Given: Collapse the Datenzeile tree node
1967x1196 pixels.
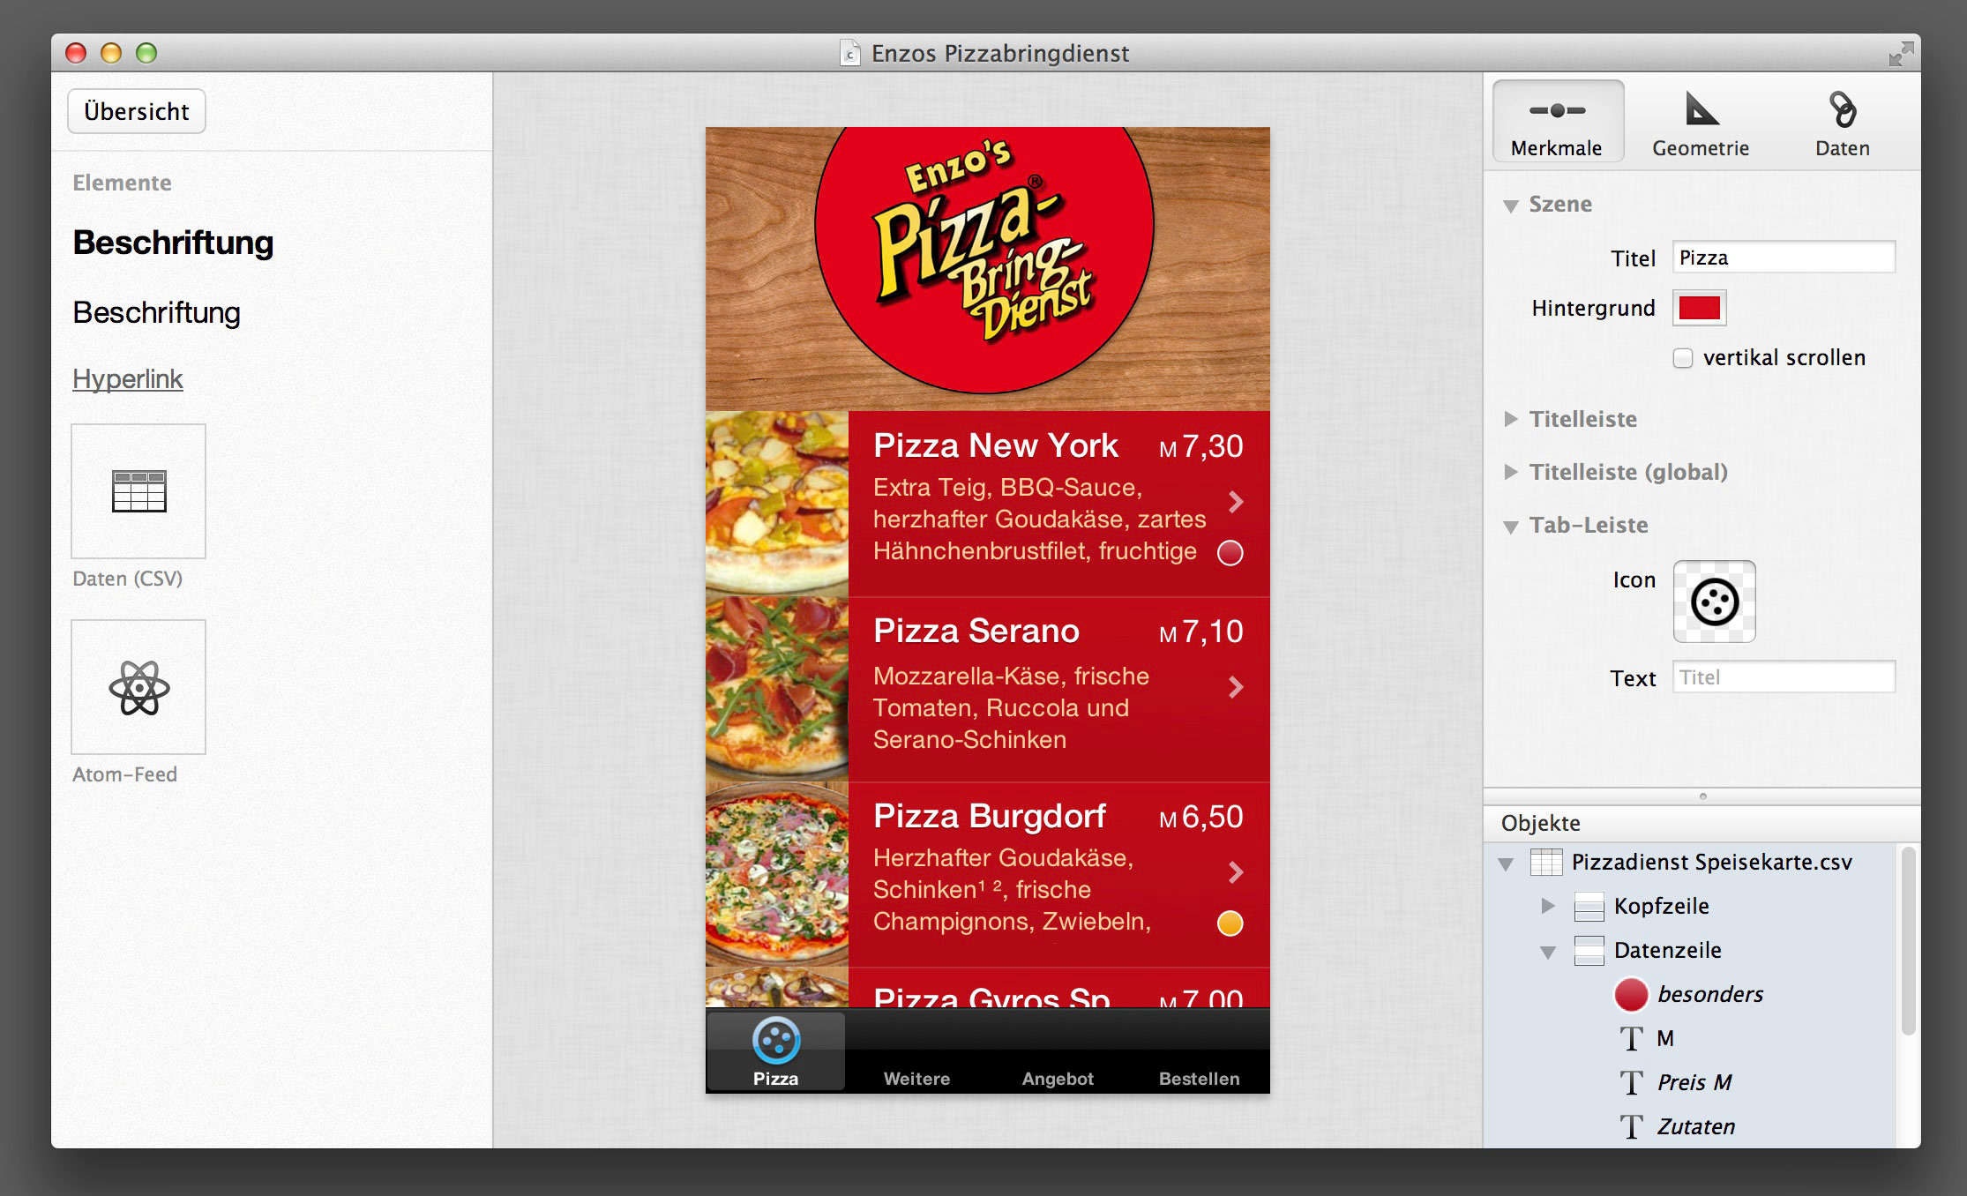Looking at the screenshot, I should click(x=1548, y=952).
